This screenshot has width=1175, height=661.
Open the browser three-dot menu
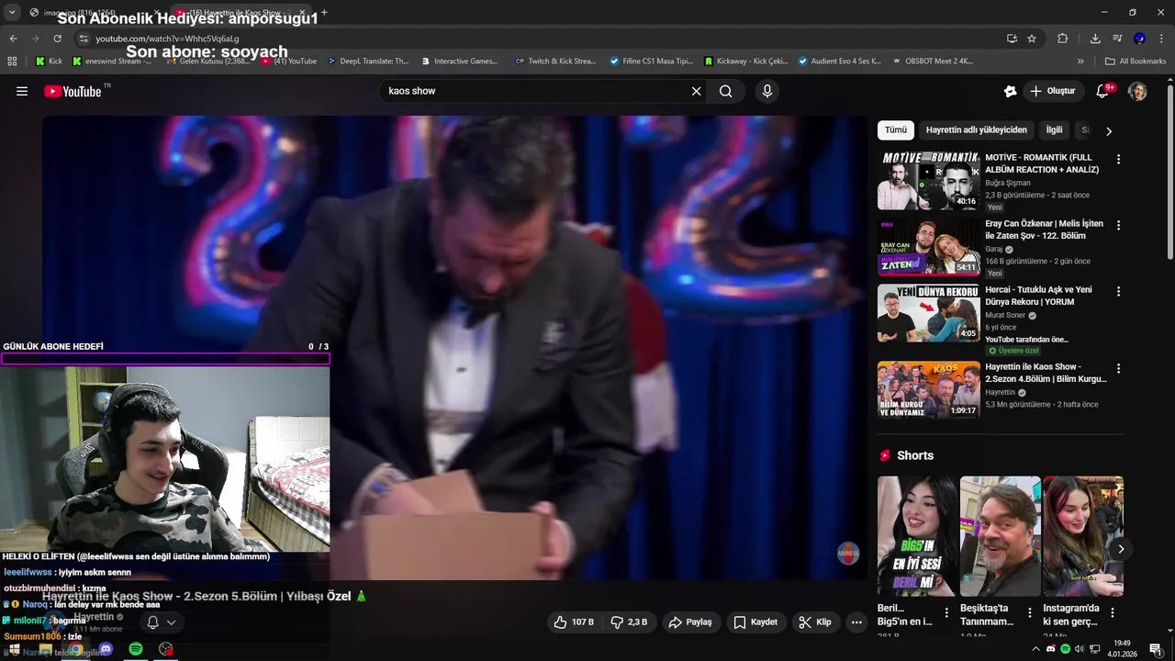point(1161,39)
